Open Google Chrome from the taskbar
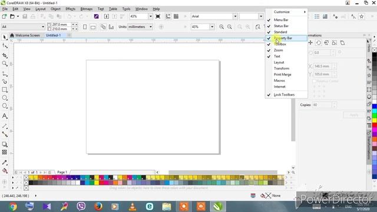The width and height of the screenshot is (377, 212). (13, 206)
